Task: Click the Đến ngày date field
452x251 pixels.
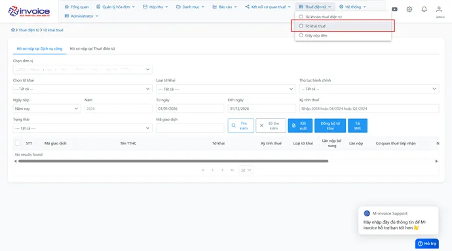Action: 261,109
